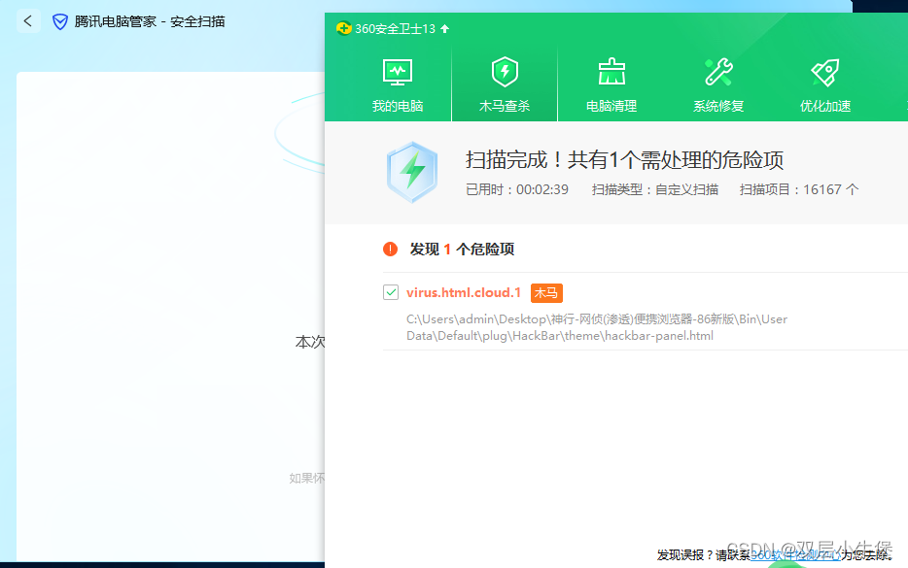Click the hackbar-panel.html file path

coord(597,327)
